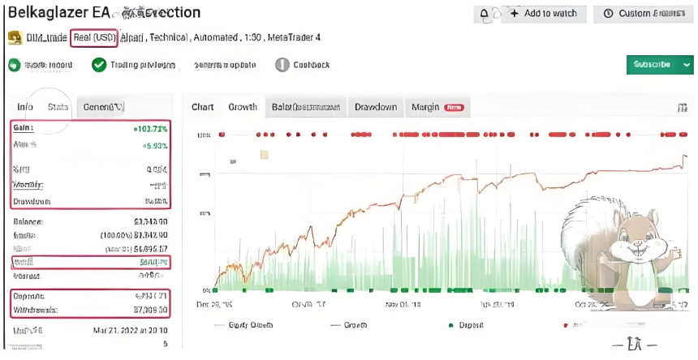This screenshot has width=698, height=360.
Task: Click the trader avatar icon beside DIM_trade
Action: coord(14,38)
